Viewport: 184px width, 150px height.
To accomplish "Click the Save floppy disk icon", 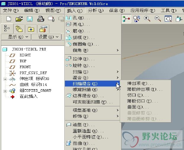I will pyautogui.click(x=30, y=19).
